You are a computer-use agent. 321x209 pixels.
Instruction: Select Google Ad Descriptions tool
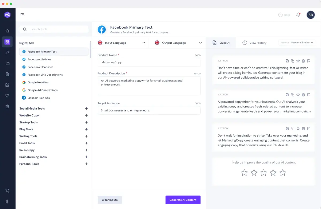(43, 90)
